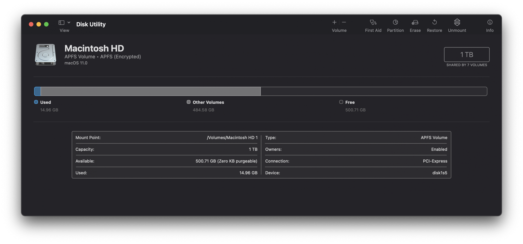The width and height of the screenshot is (523, 244).
Task: Open the Info circle icon
Action: click(x=490, y=22)
